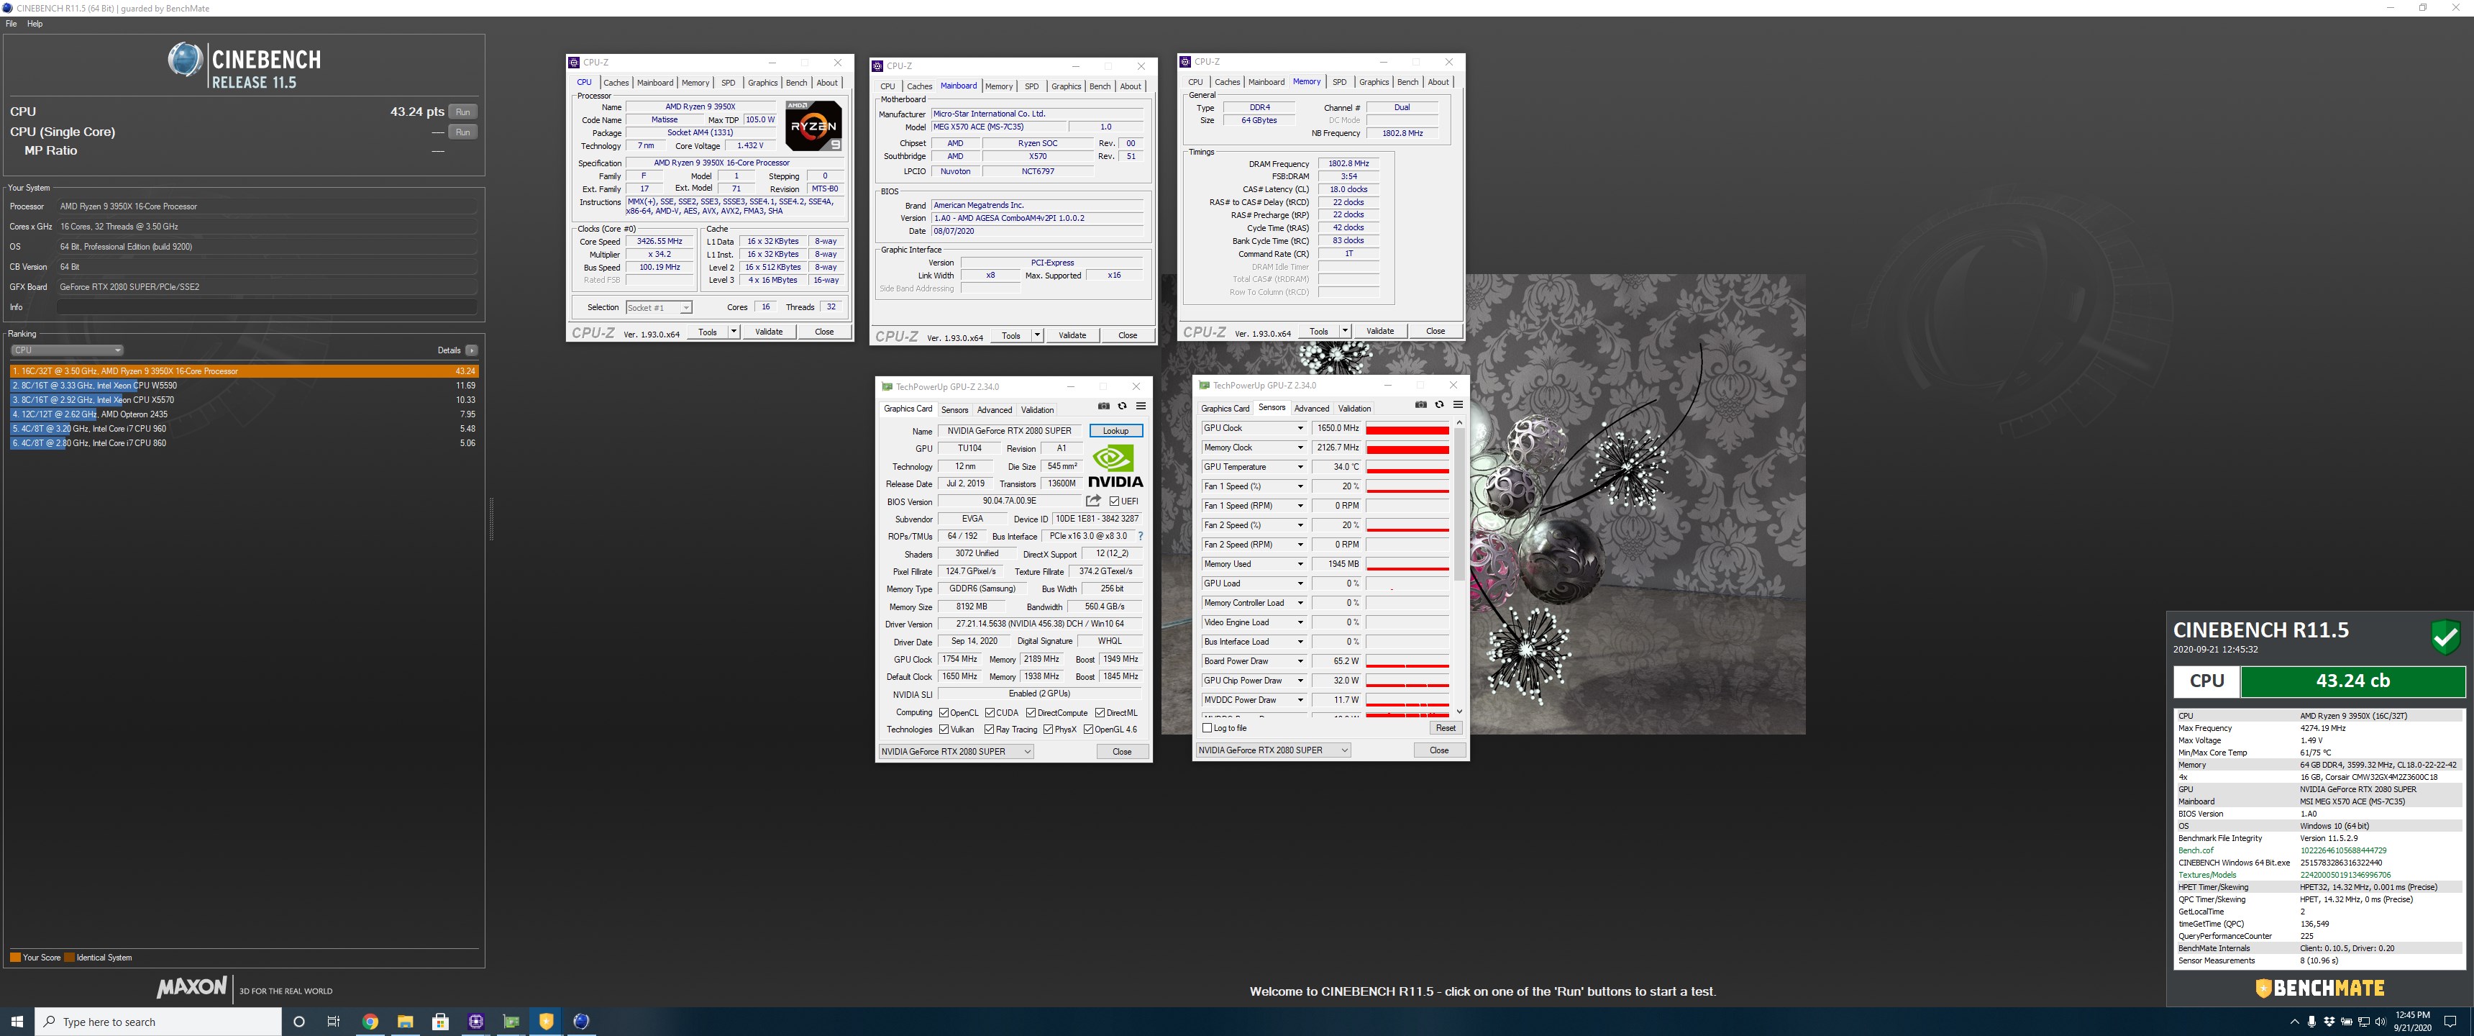Click the Cinebench globe taskbar icon
Image resolution: width=2474 pixels, height=1036 pixels.
pos(581,1022)
